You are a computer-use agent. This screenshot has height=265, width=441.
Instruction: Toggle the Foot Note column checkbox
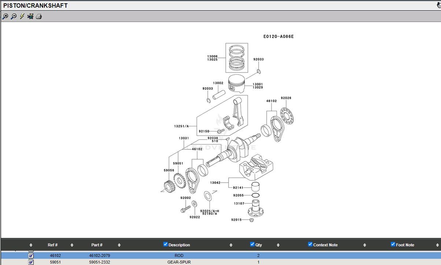click(393, 245)
